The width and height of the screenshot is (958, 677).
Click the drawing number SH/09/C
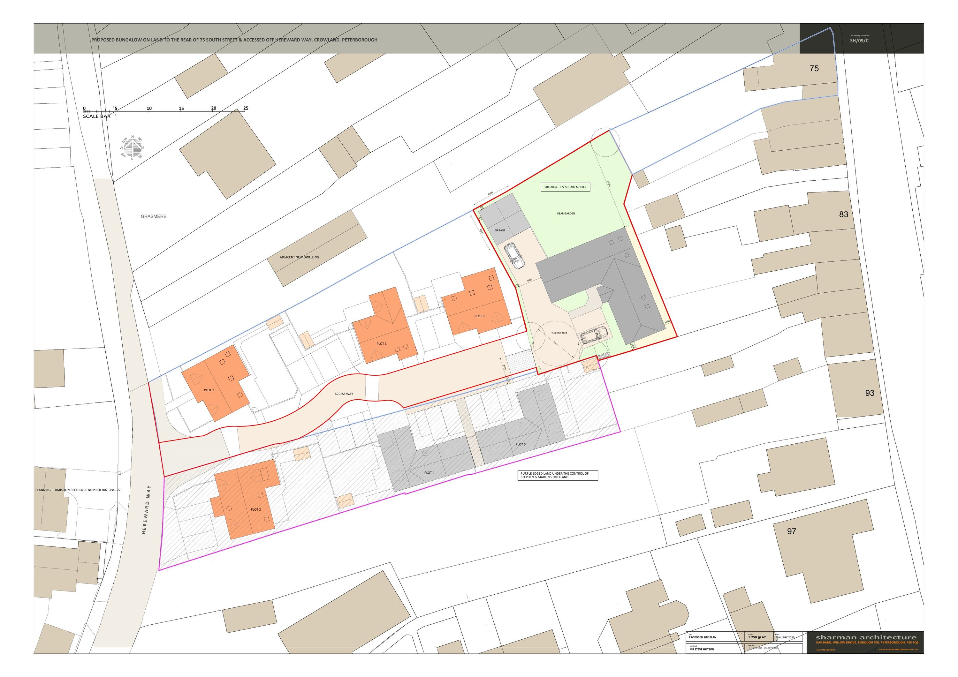859,41
